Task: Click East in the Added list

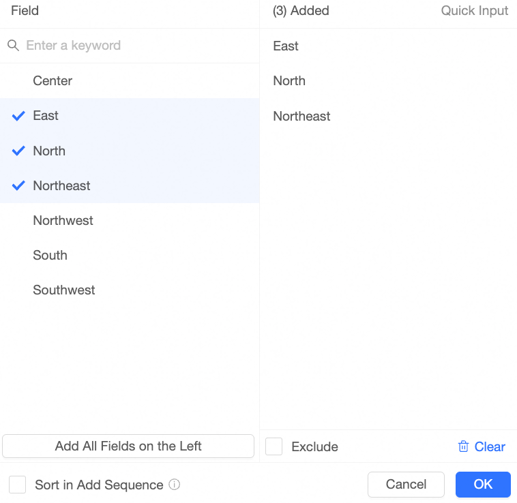Action: pos(286,46)
